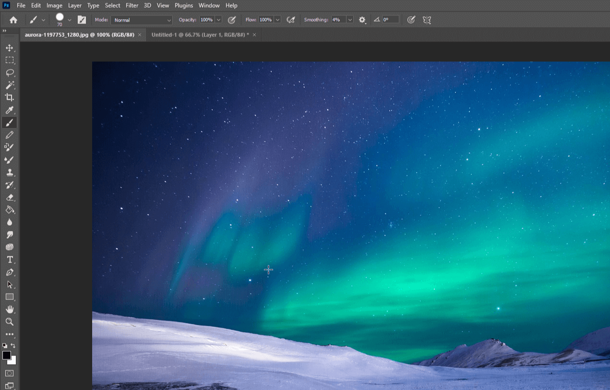Click the Photoshop Ps logo icon
This screenshot has width=610, height=390.
coord(6,6)
